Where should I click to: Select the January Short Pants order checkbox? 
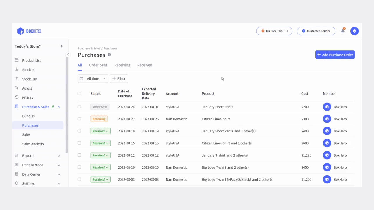coord(79,107)
